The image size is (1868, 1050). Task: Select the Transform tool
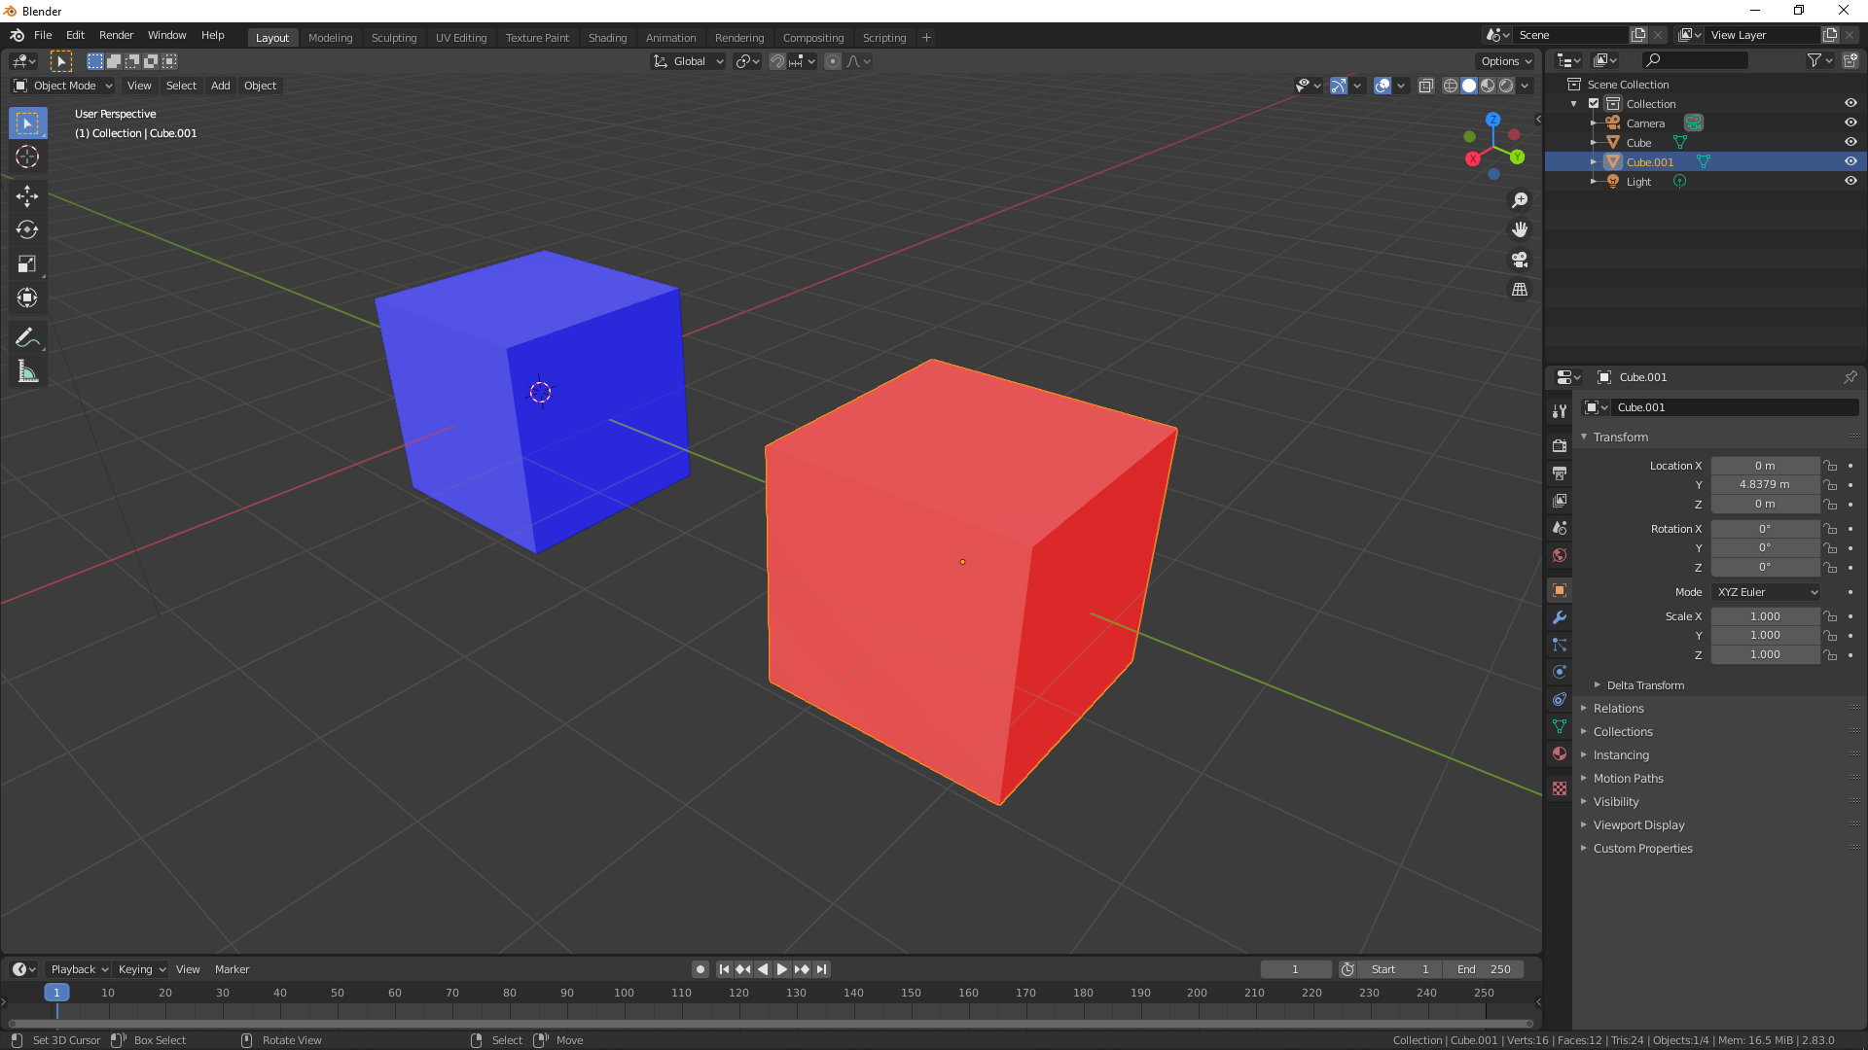[27, 297]
